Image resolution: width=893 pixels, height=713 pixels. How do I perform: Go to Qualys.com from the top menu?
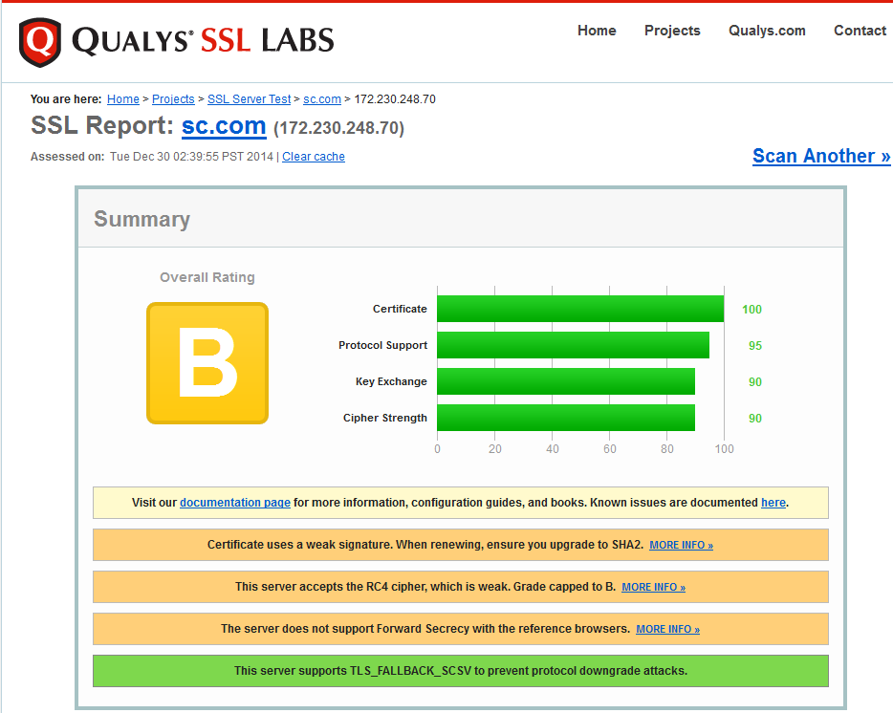point(767,31)
